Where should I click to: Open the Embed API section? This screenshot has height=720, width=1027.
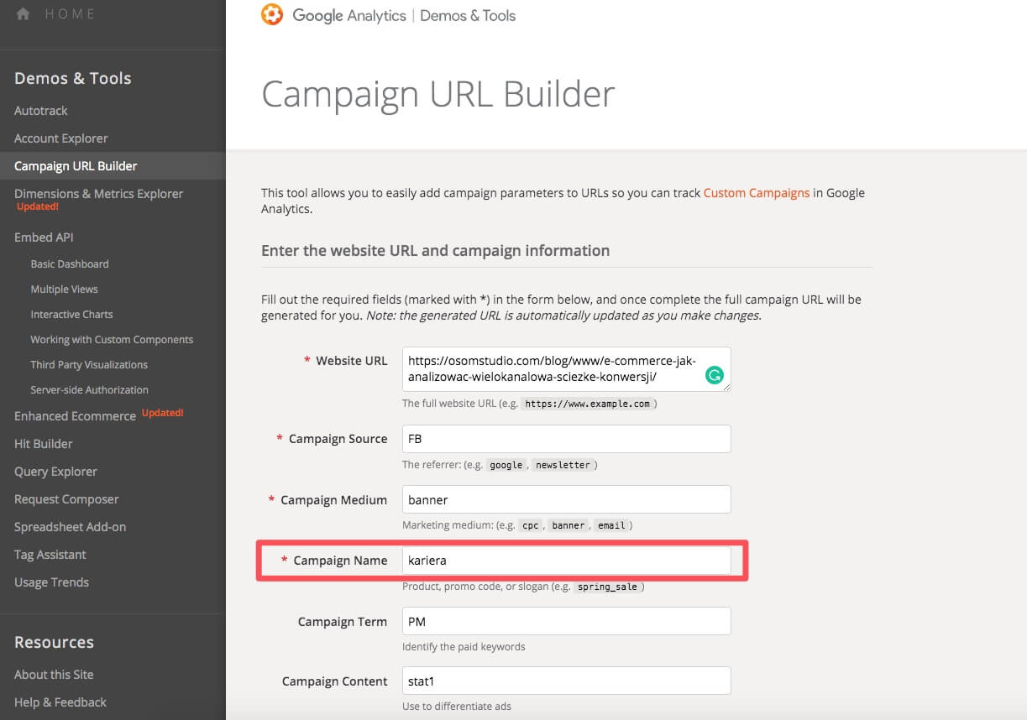pos(43,237)
